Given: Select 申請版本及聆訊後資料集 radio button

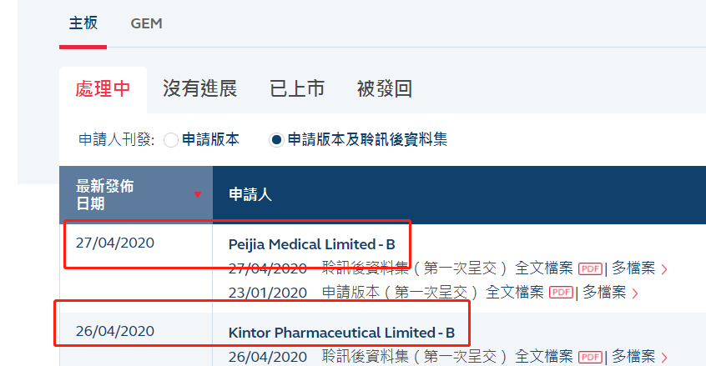Looking at the screenshot, I should [276, 140].
